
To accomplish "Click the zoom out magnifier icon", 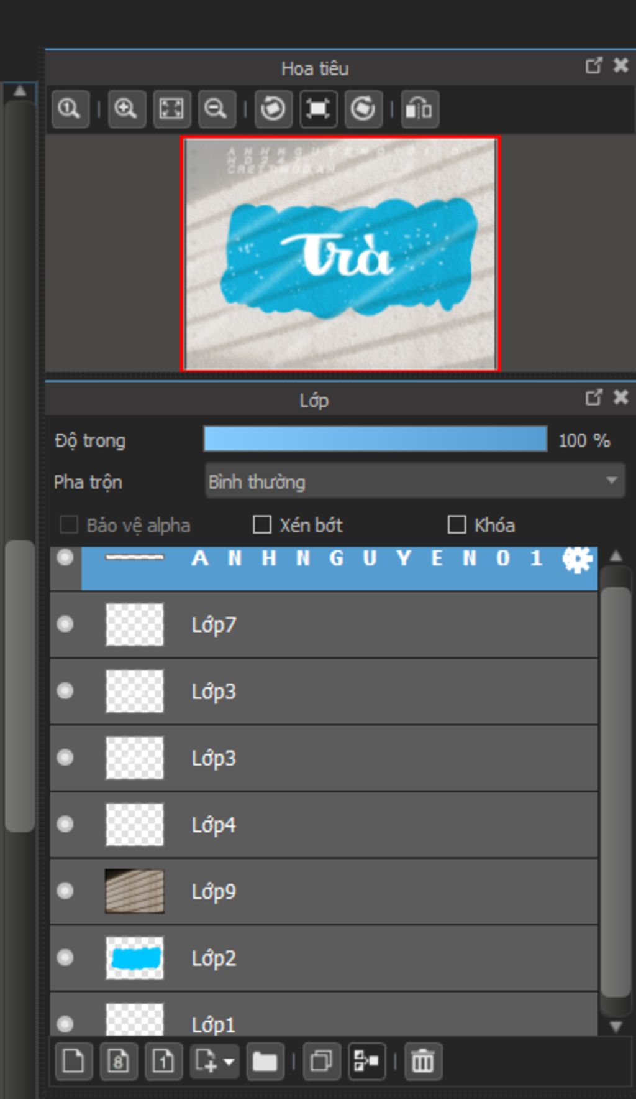I will [x=216, y=109].
